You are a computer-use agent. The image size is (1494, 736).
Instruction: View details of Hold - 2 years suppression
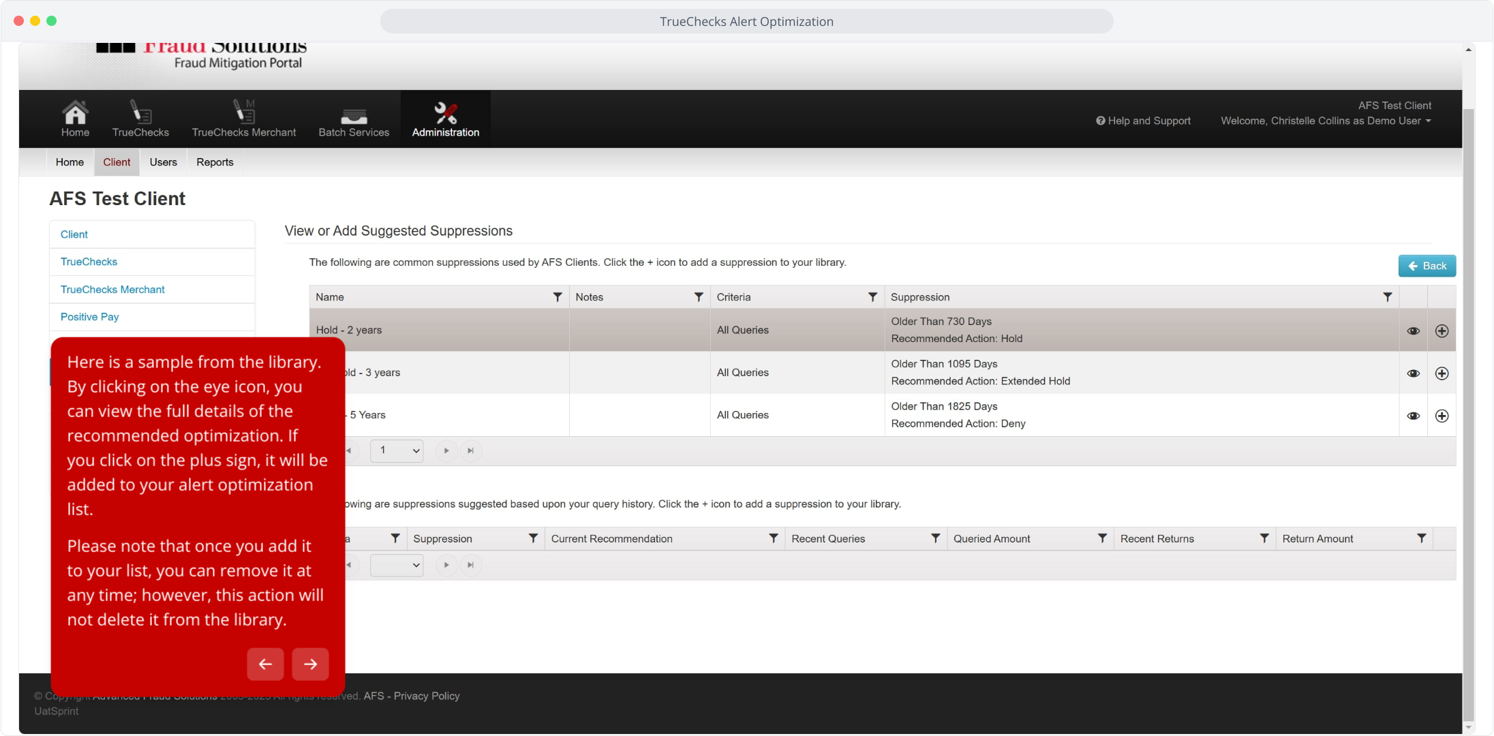click(1414, 331)
